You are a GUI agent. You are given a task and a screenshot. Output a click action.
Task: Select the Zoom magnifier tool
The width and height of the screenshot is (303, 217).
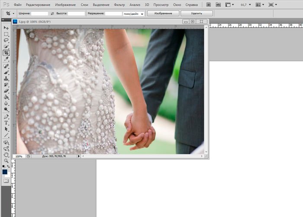6,160
